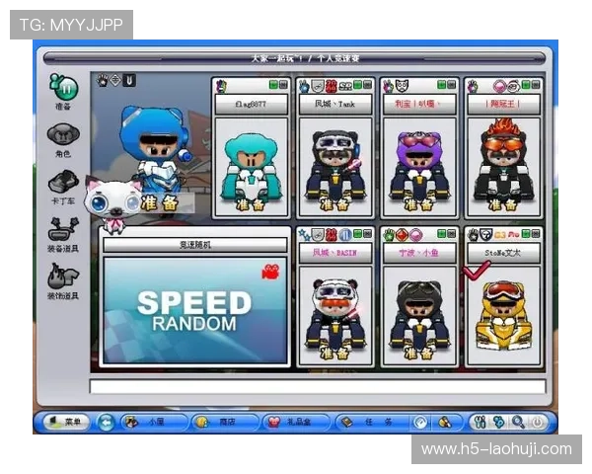The height and width of the screenshot is (474, 592).
Task: Go to 小屋 in the bottom bar
Action: [150, 422]
